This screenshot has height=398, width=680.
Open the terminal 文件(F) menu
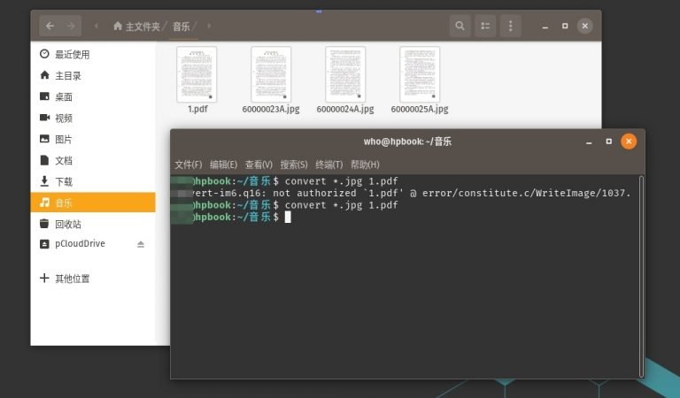pyautogui.click(x=189, y=165)
